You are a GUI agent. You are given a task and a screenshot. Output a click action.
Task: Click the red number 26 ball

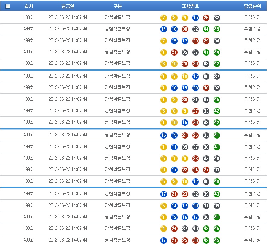[x=206, y=18]
